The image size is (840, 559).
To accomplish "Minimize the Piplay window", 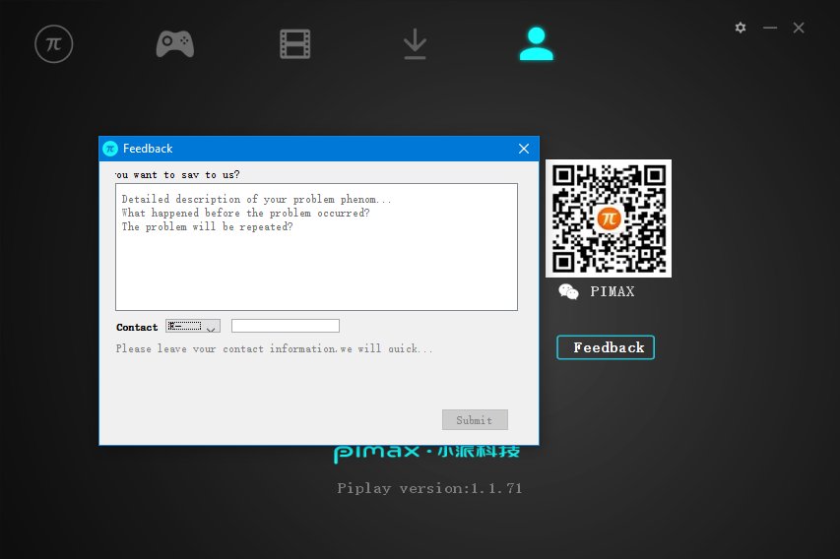I will (x=770, y=28).
